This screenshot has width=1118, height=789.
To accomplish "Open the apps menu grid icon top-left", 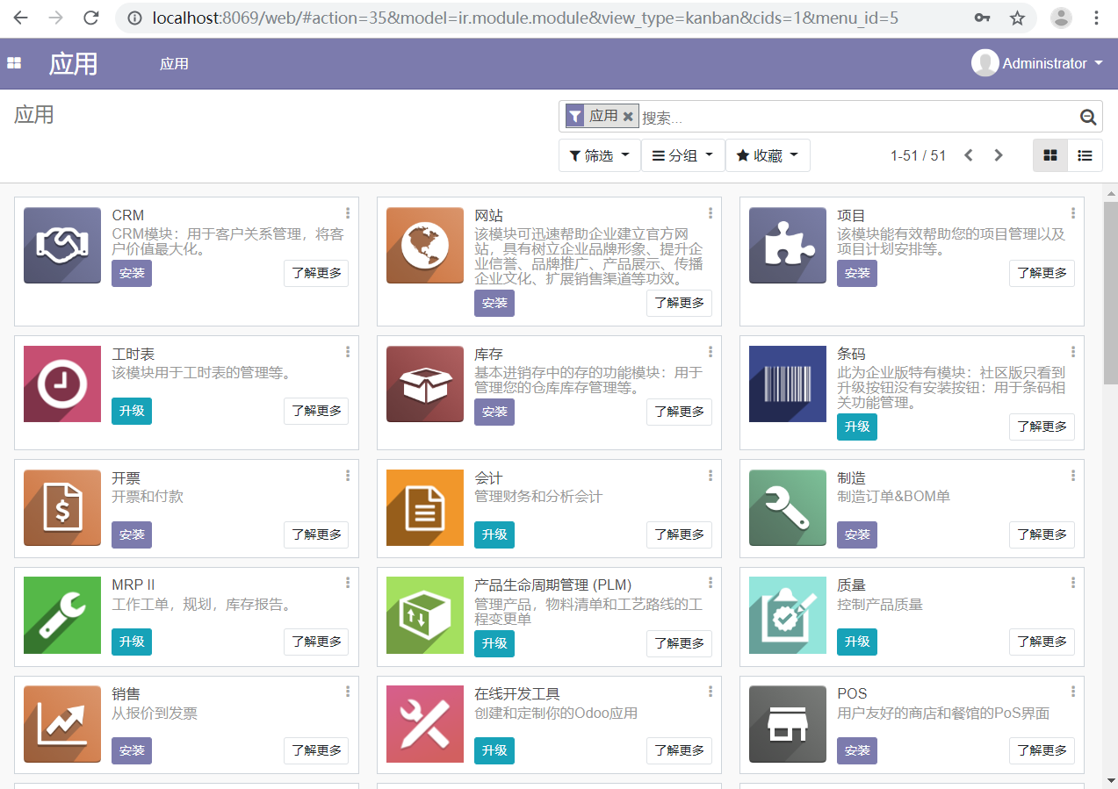I will pos(13,62).
